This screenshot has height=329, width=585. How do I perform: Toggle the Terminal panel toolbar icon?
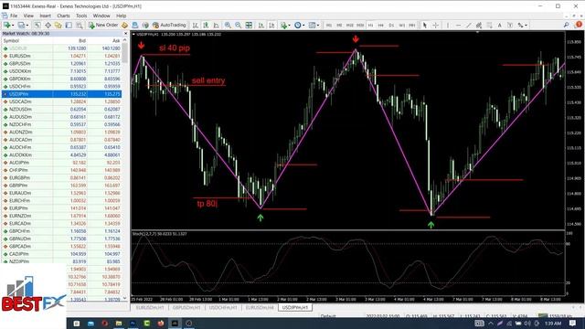[69, 25]
